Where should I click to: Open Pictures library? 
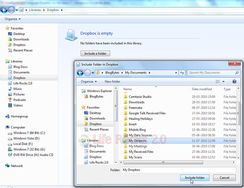[19, 94]
